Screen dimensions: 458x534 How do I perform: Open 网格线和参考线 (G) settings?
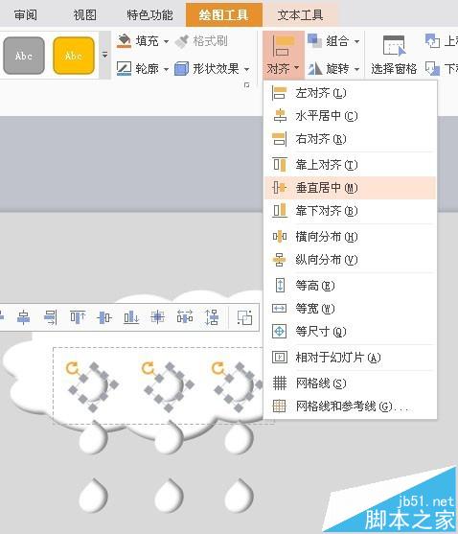click(350, 406)
